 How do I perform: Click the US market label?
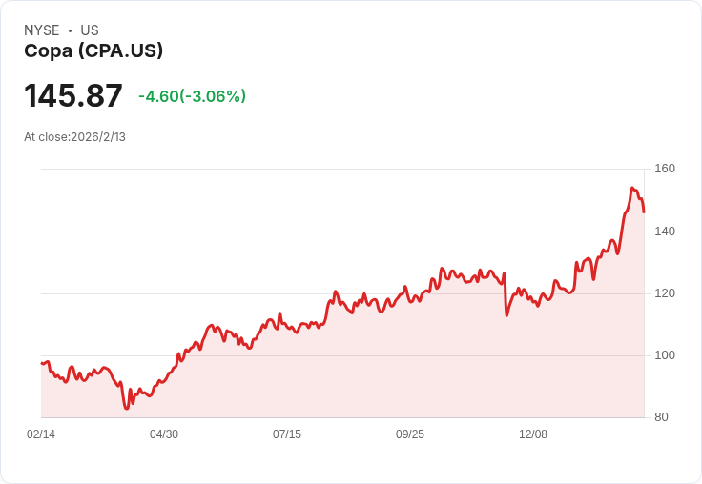point(90,30)
